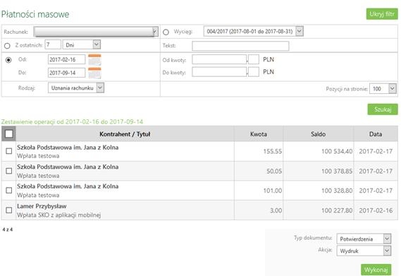Focus the Tekst input field
The width and height of the screenshot is (401, 276).
[240, 46]
